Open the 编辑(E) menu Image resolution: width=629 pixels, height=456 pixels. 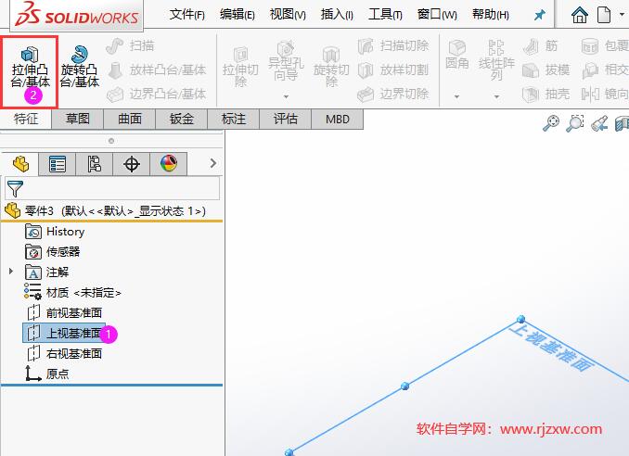pos(237,15)
